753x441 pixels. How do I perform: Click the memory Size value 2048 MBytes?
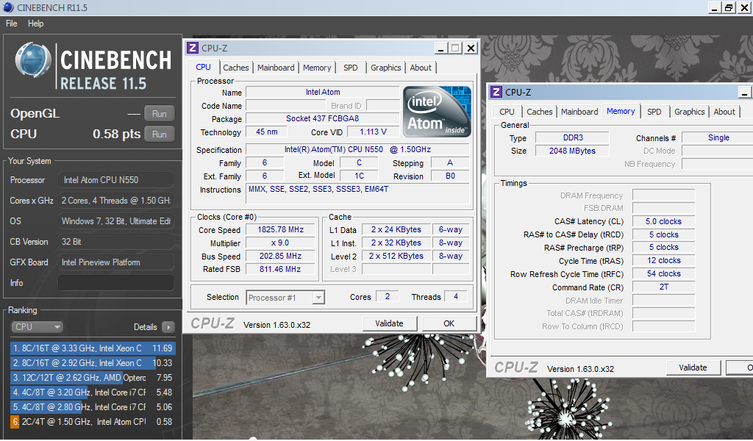[x=572, y=151]
